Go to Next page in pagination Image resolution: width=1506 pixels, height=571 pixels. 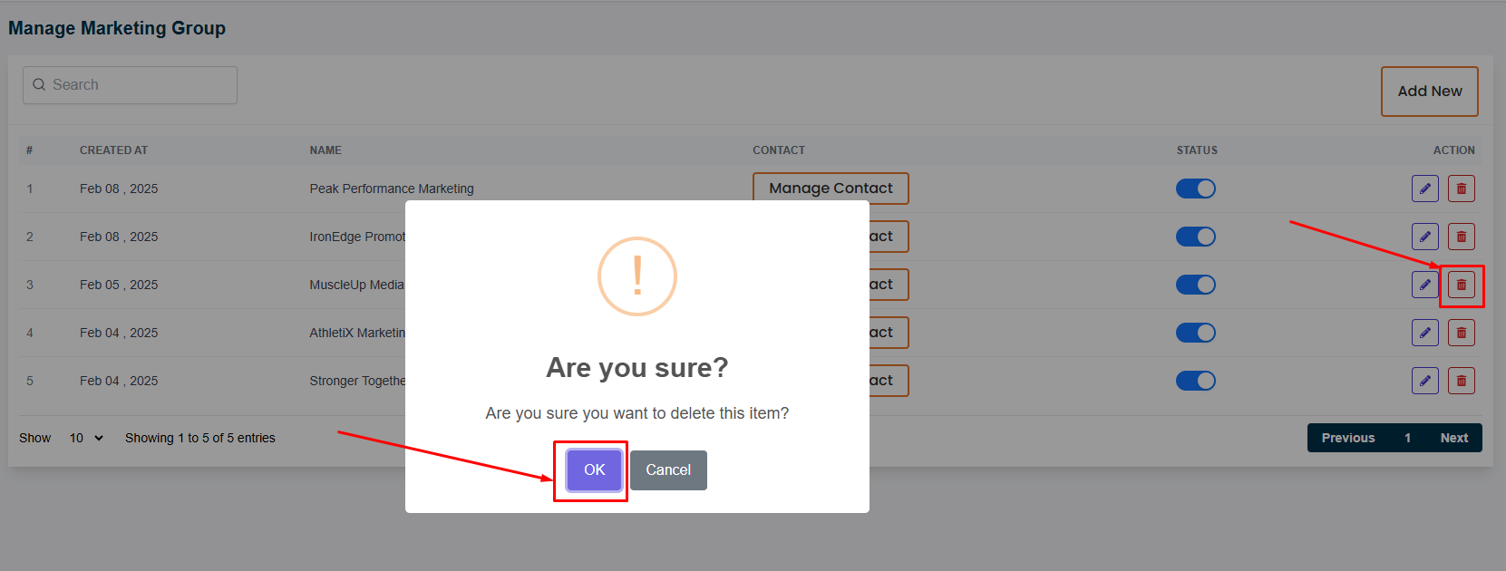coord(1453,438)
